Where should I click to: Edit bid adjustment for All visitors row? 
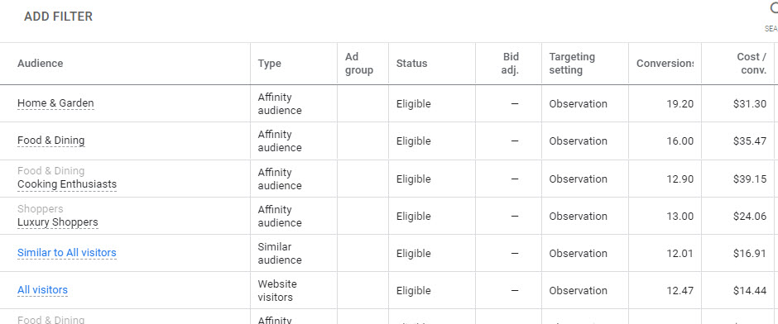[515, 291]
